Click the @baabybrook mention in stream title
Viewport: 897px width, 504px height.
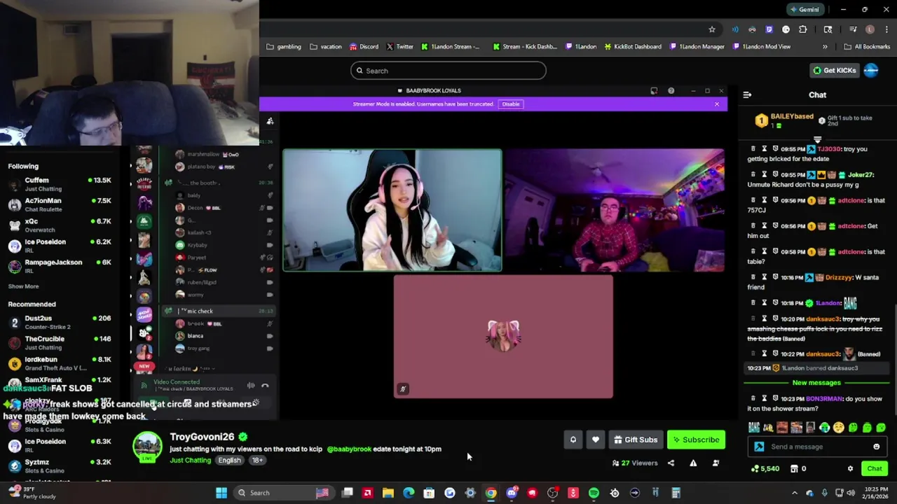(x=349, y=449)
